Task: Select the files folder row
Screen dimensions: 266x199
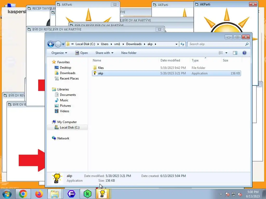Action: pyautogui.click(x=166, y=68)
